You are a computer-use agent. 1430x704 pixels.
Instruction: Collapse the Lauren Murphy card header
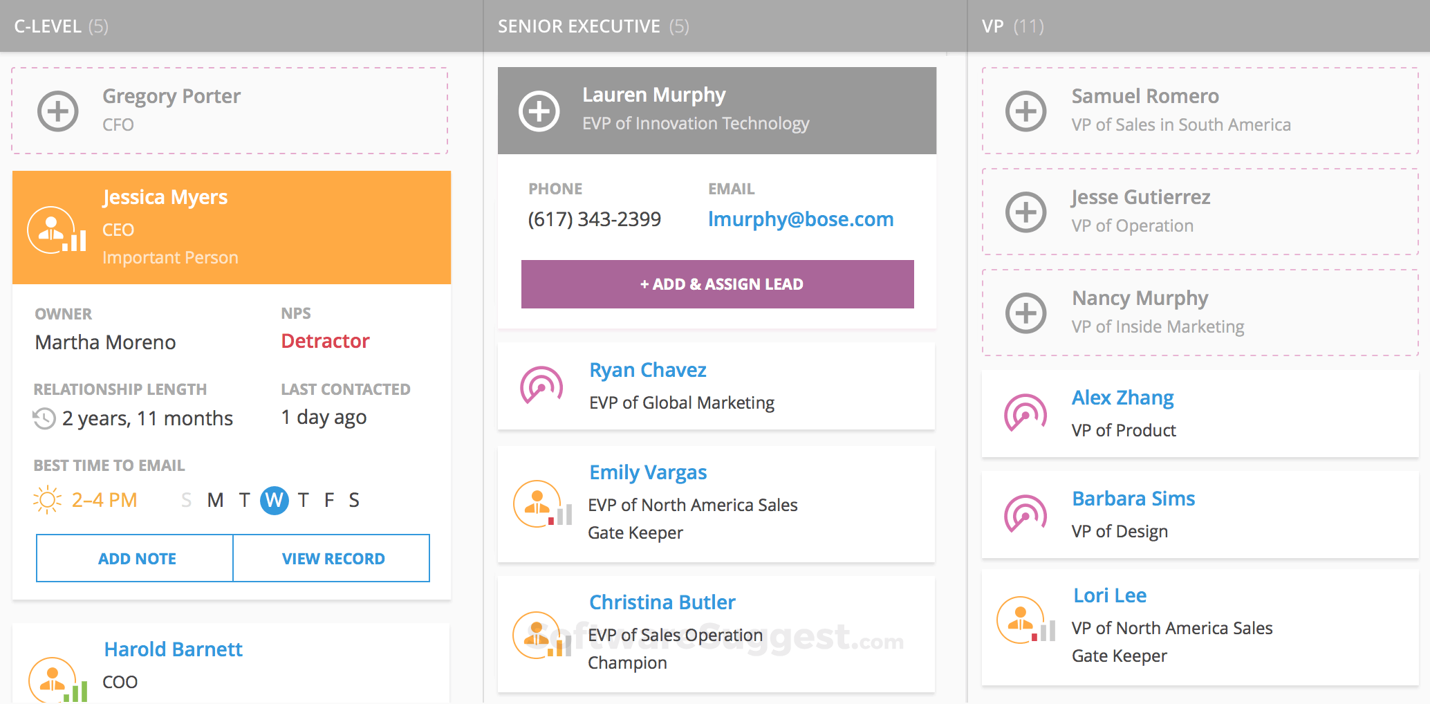click(x=716, y=111)
